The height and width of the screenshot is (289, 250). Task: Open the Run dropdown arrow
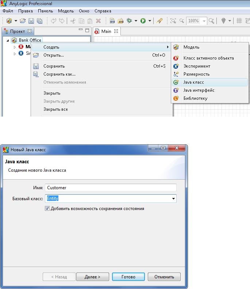pos(150,21)
